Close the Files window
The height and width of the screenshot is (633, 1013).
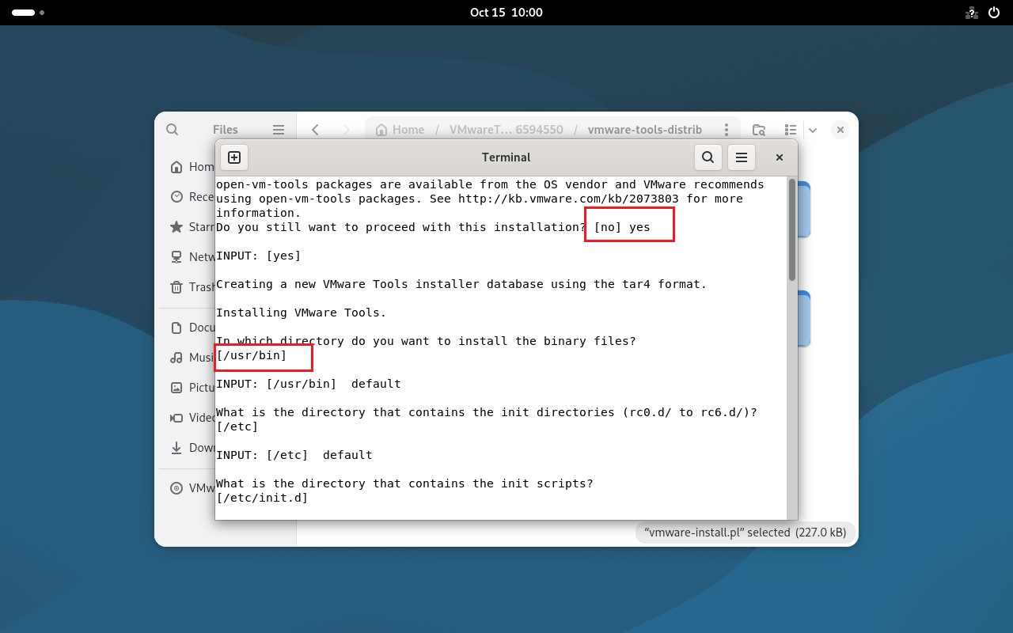840,130
